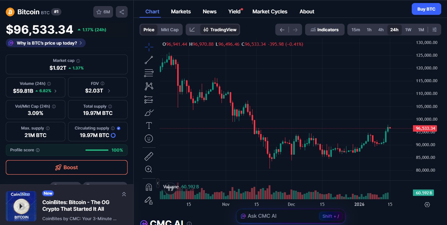
Task: Lock drawings using the lock tool
Action: pos(149,200)
